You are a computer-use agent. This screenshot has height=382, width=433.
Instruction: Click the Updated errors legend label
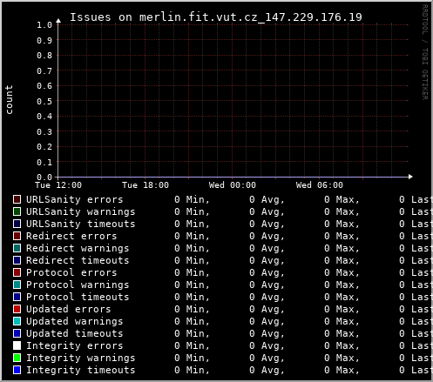point(69,309)
